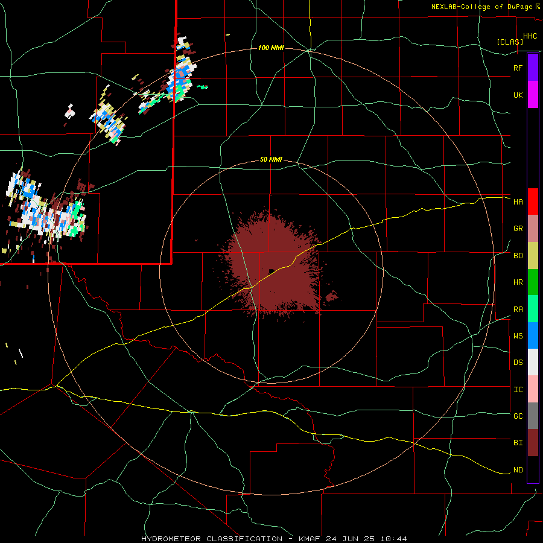
Task: Click the ND legend label
Action: point(518,470)
